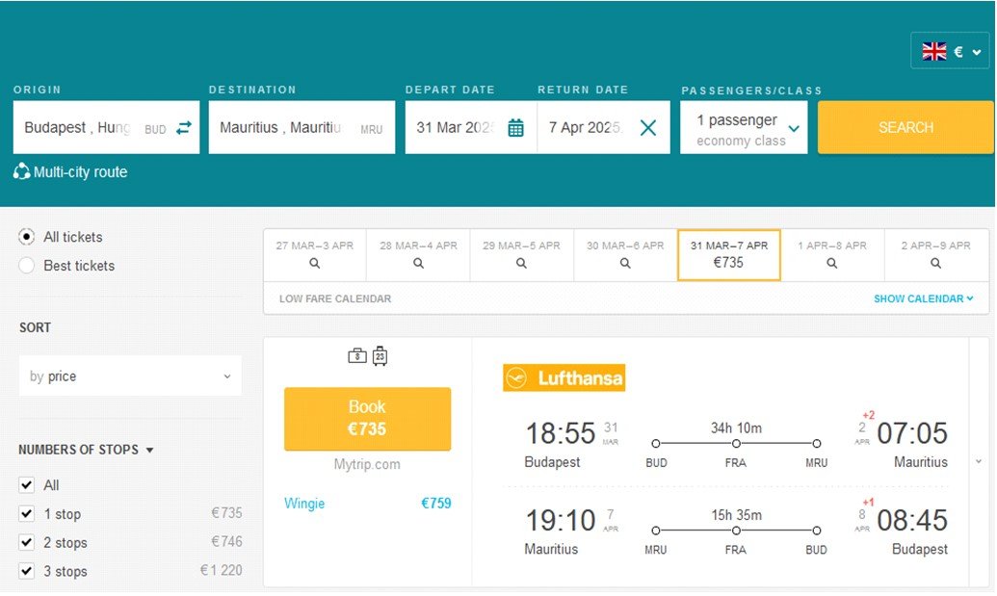
Task: Select the 28 Mar–4 Apr date tab
Action: 418,255
